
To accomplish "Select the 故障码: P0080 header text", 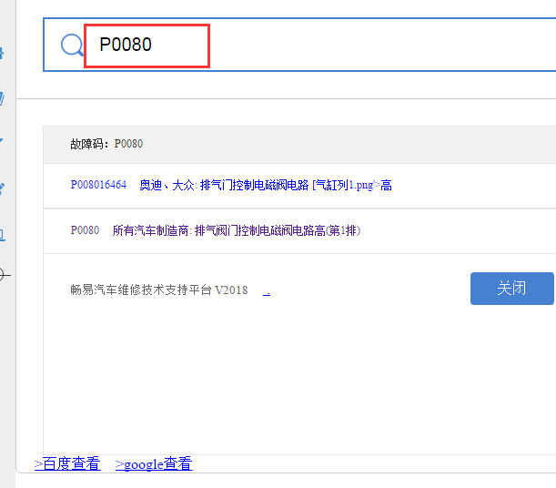I will pyautogui.click(x=106, y=144).
